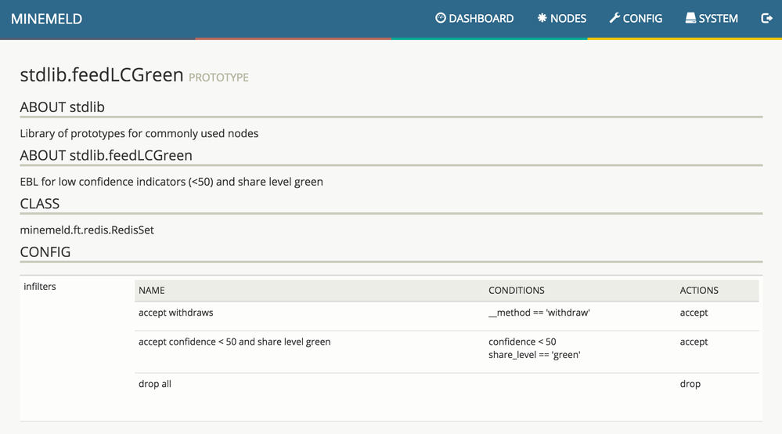Click the ACTIONS column header

tap(699, 290)
